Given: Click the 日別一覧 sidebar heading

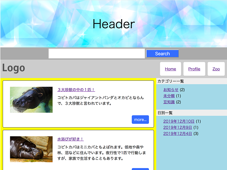Looking at the screenshot, I should (165, 113).
